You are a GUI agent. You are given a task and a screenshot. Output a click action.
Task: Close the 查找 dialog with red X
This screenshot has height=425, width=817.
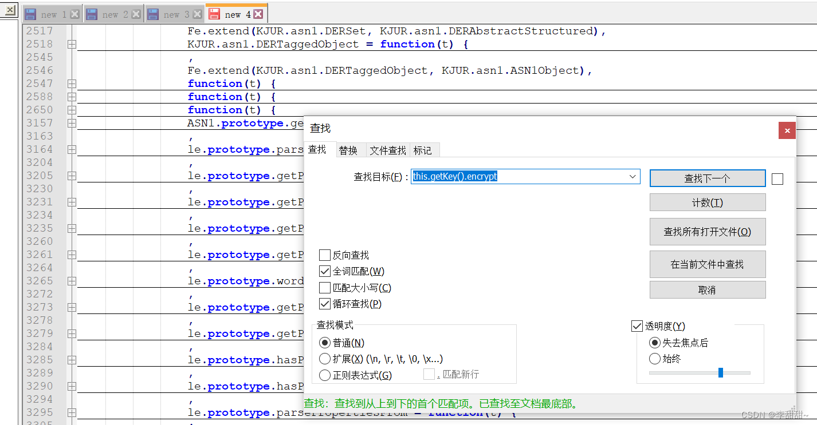pos(787,130)
